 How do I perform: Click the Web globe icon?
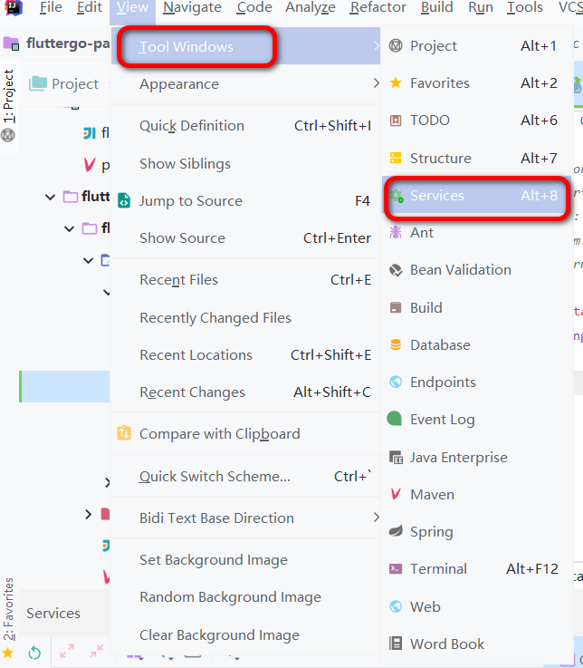click(396, 606)
